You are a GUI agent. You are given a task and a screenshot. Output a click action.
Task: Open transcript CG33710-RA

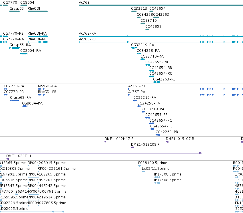tap(152, 56)
